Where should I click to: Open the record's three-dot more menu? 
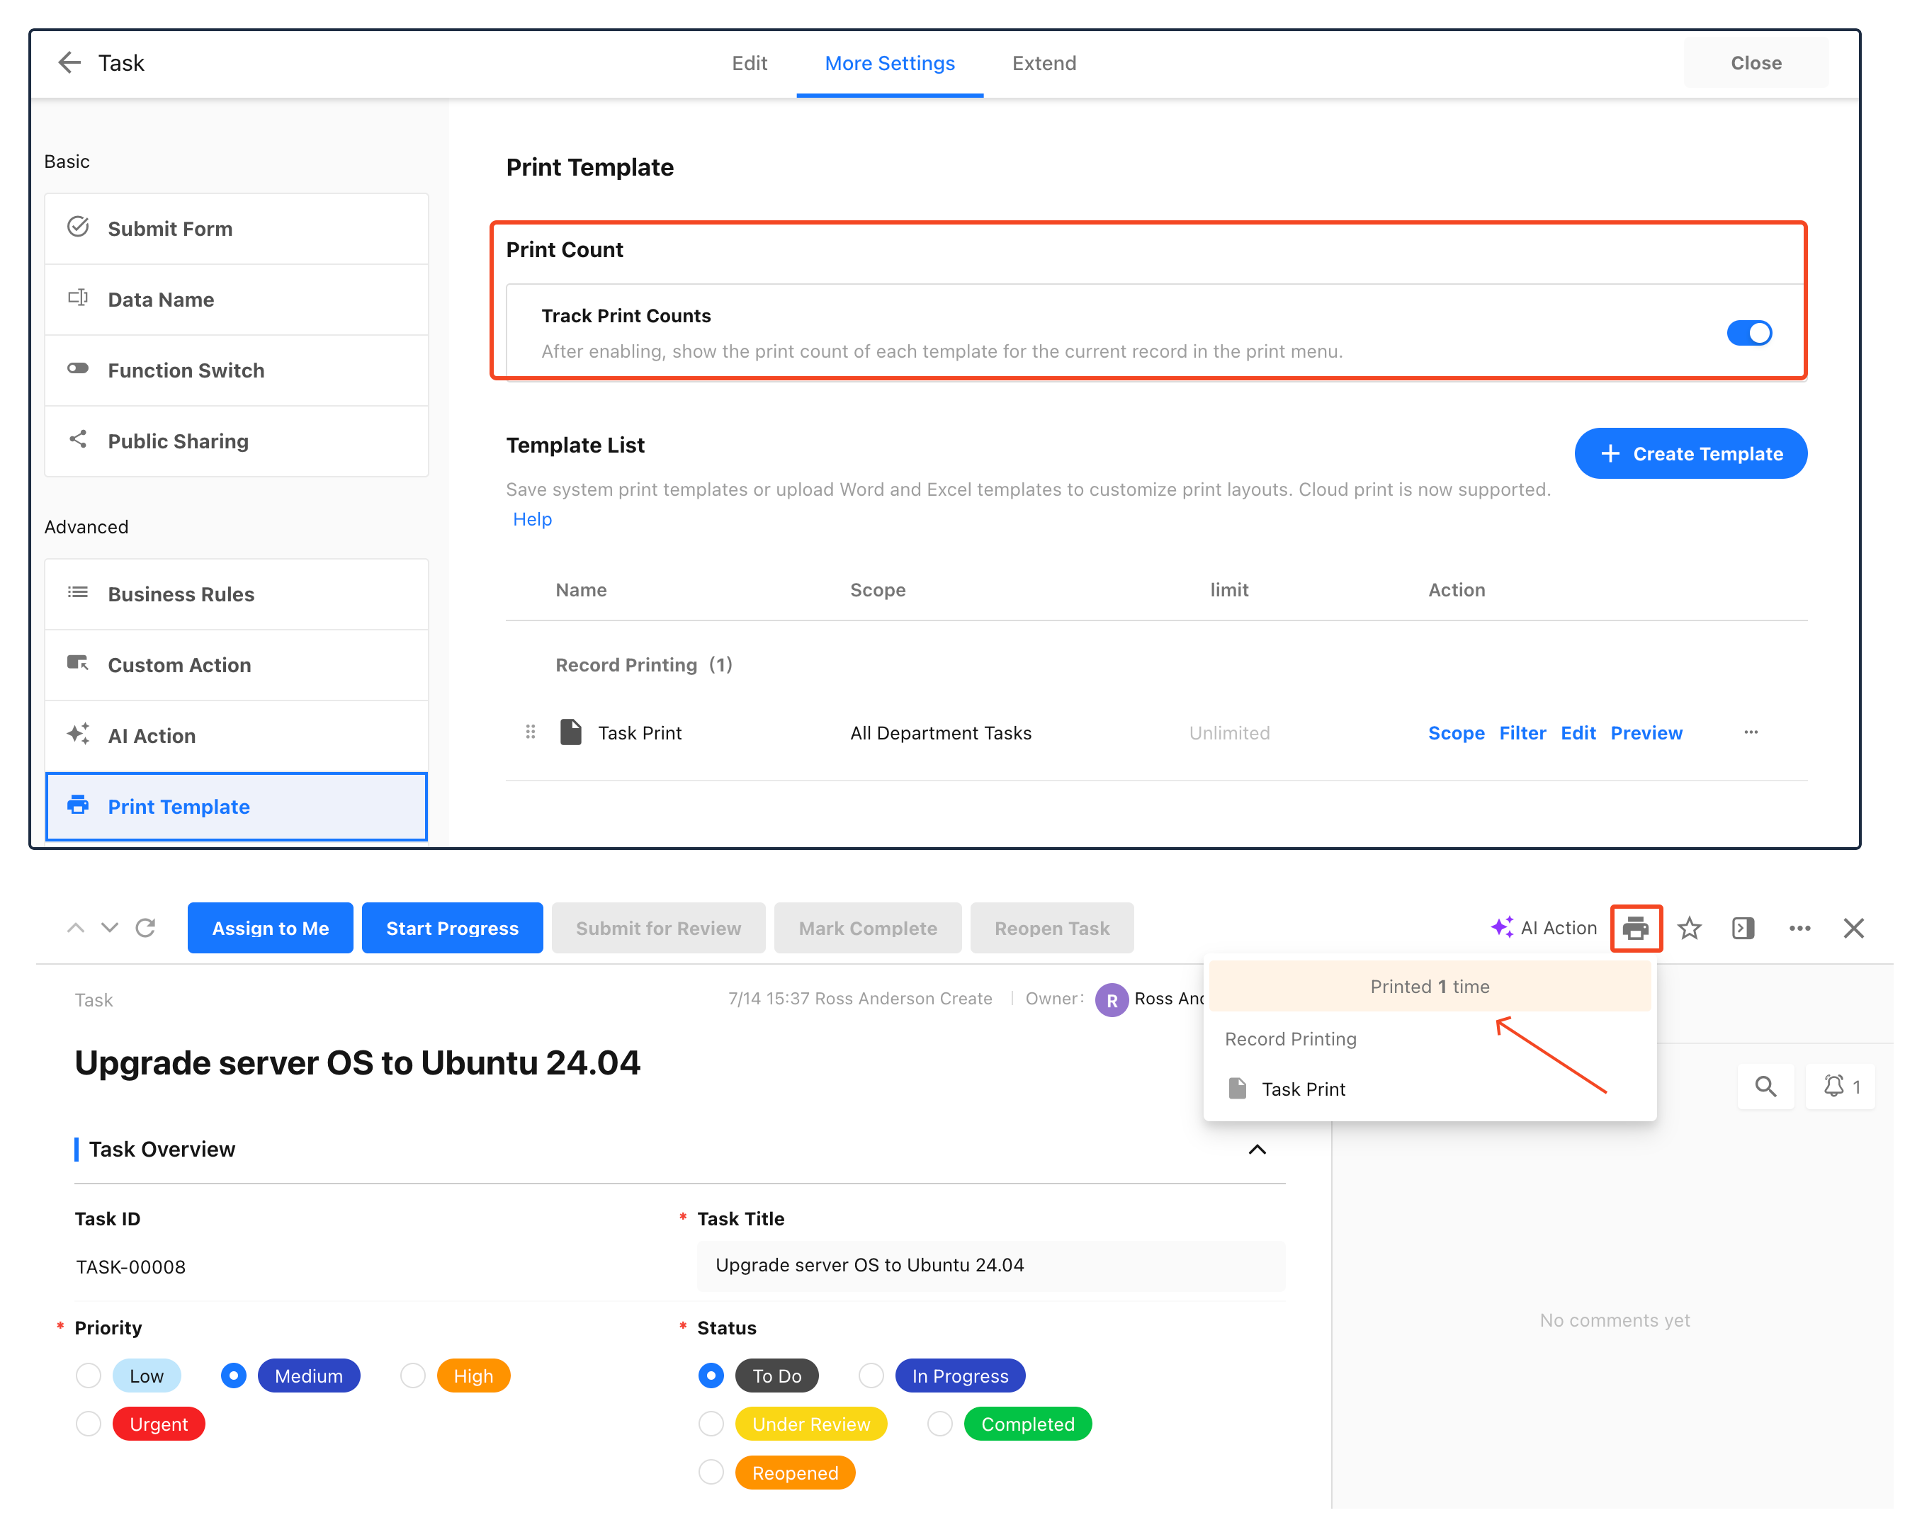tap(1799, 928)
